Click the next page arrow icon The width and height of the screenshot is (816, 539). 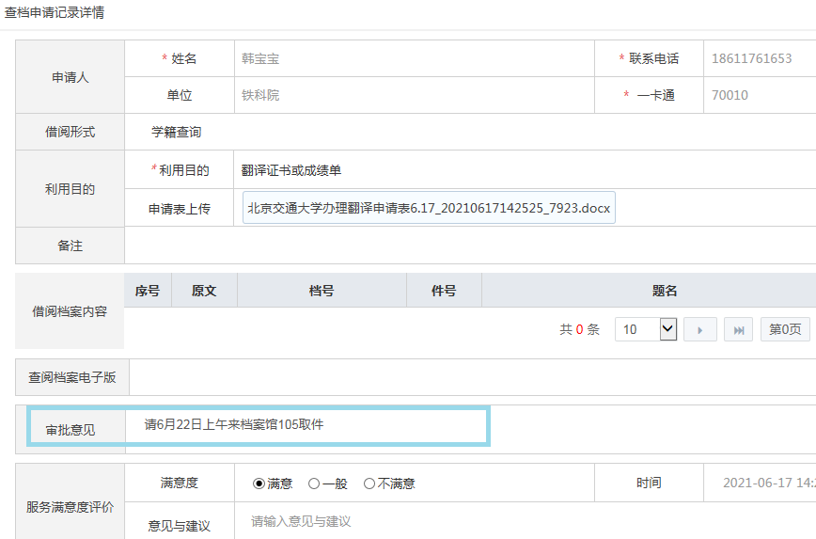click(x=700, y=329)
